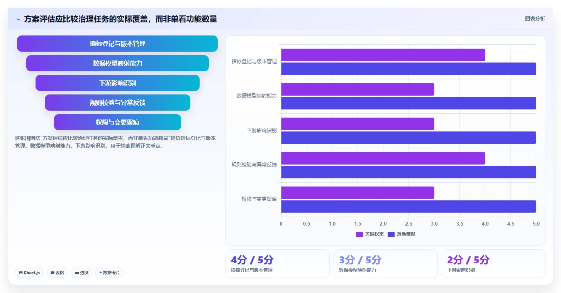This screenshot has width=561, height=293.
Task: Click the 指标登记与版本管理 chart axis label
Action: [x=254, y=61]
